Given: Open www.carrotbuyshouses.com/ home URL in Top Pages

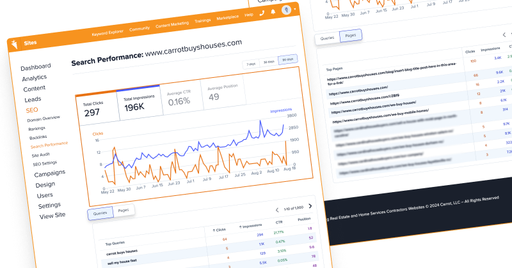Looking at the screenshot, I should 358,91.
